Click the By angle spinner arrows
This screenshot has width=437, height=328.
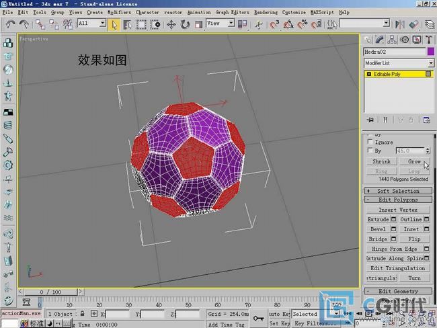(x=428, y=151)
